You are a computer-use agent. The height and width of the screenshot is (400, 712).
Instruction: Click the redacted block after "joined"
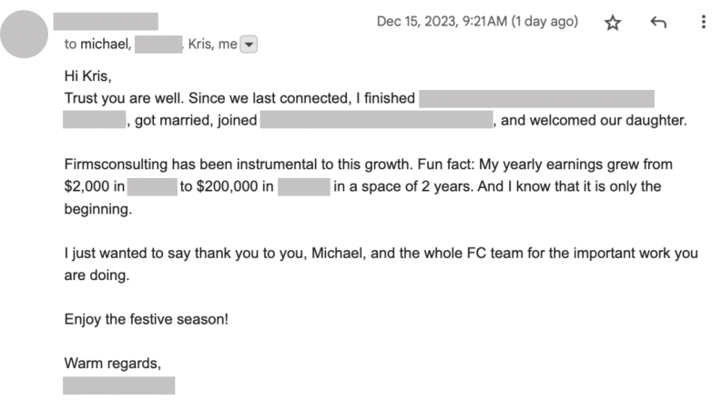click(376, 119)
